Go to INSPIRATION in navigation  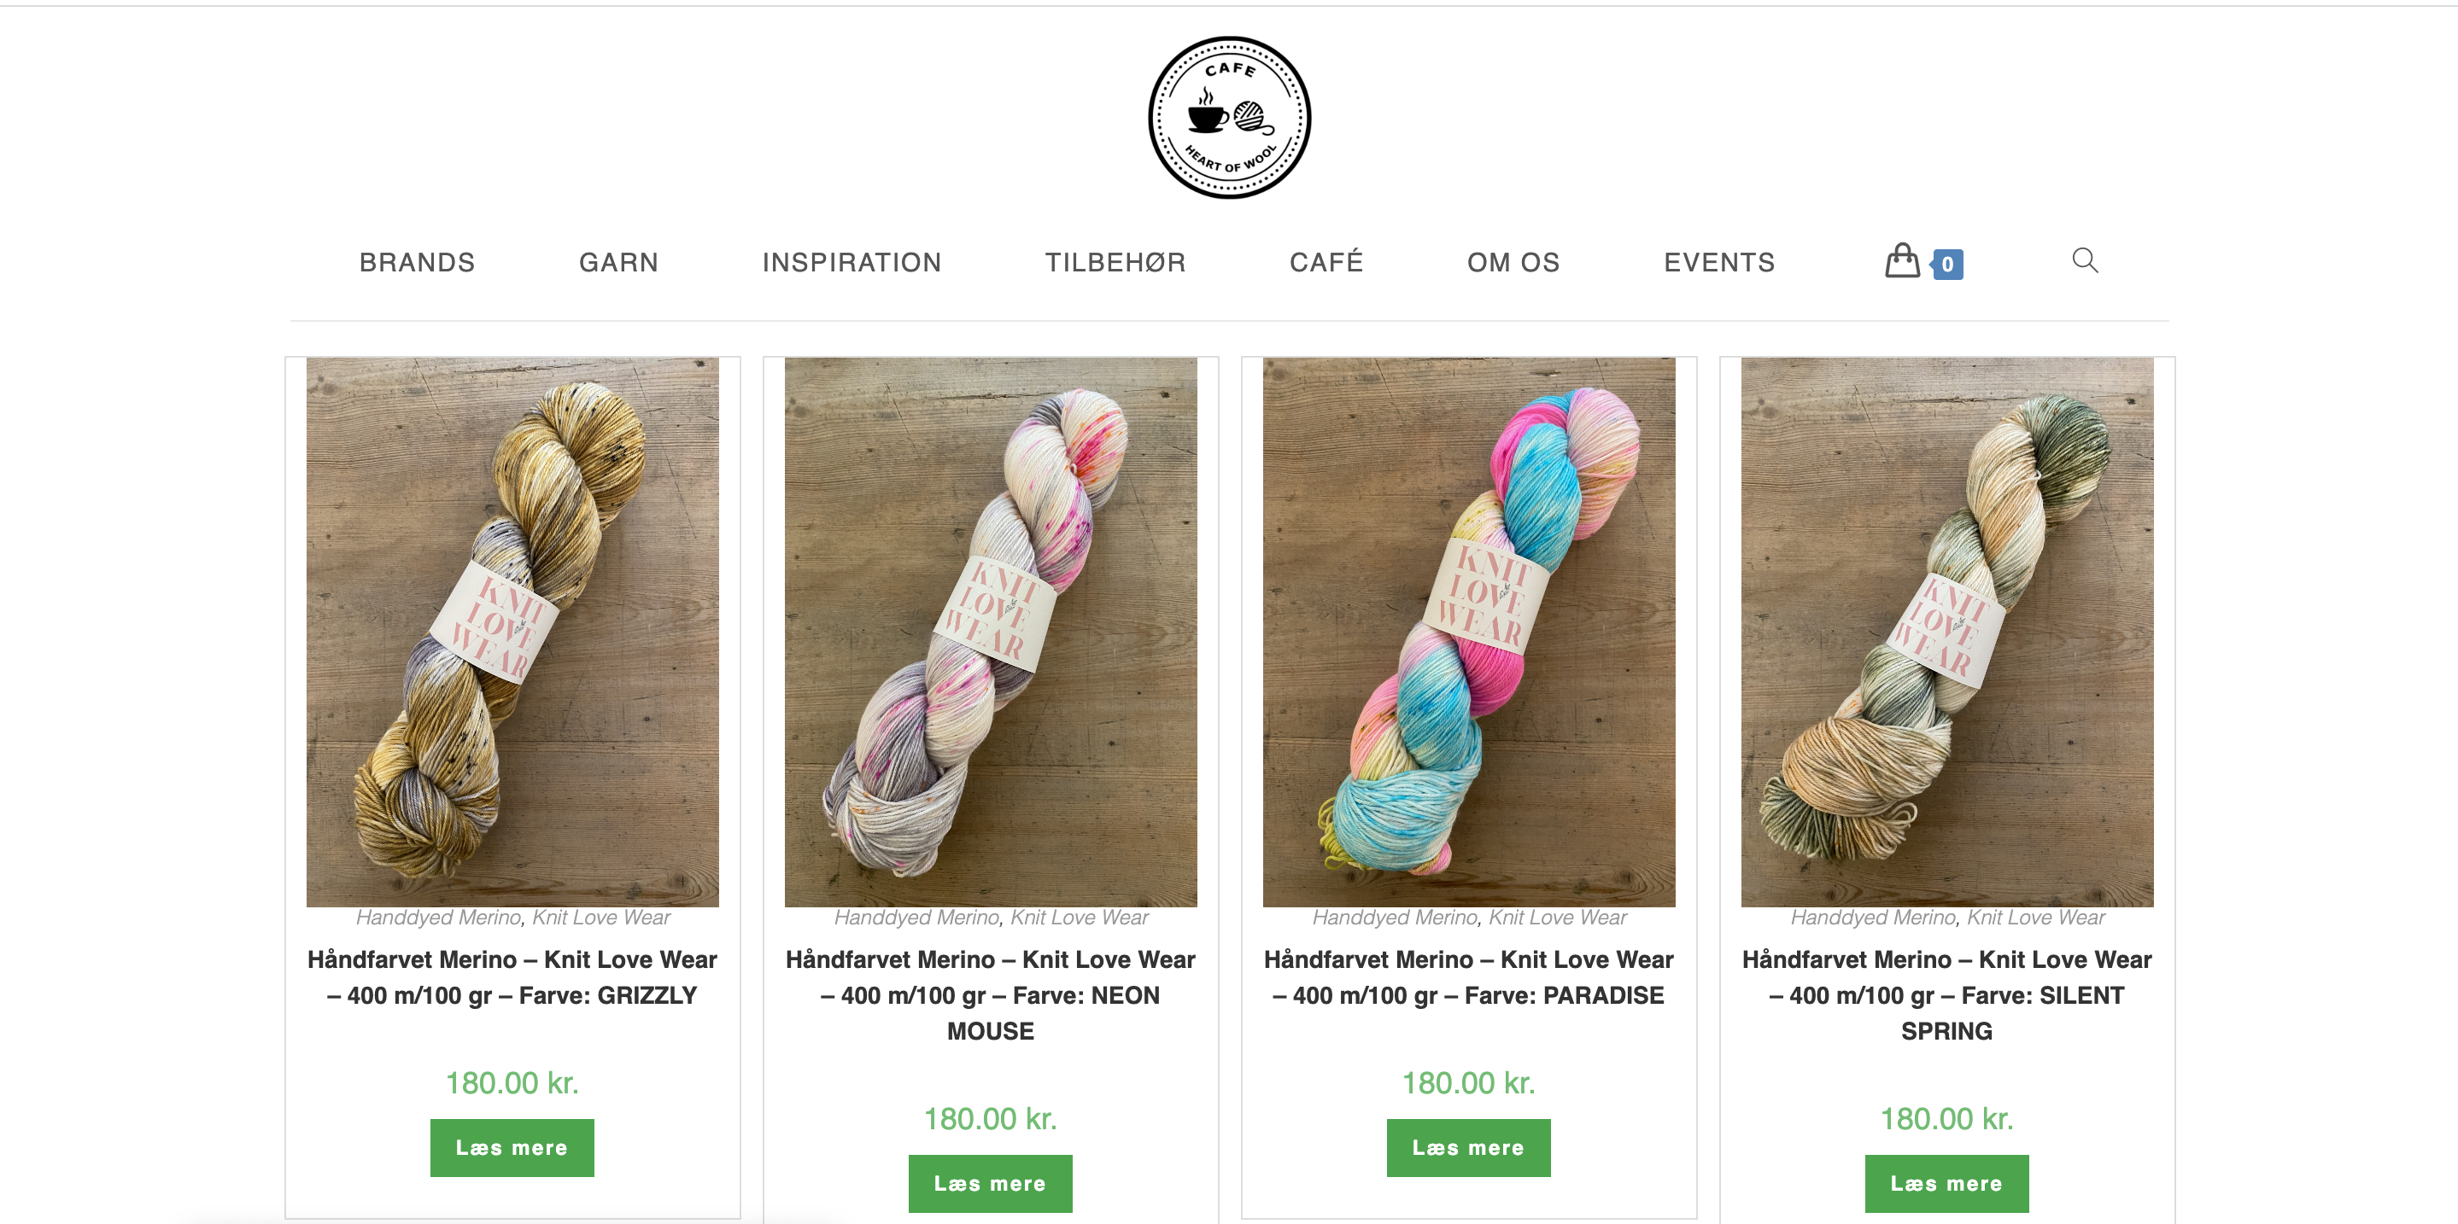pyautogui.click(x=852, y=262)
